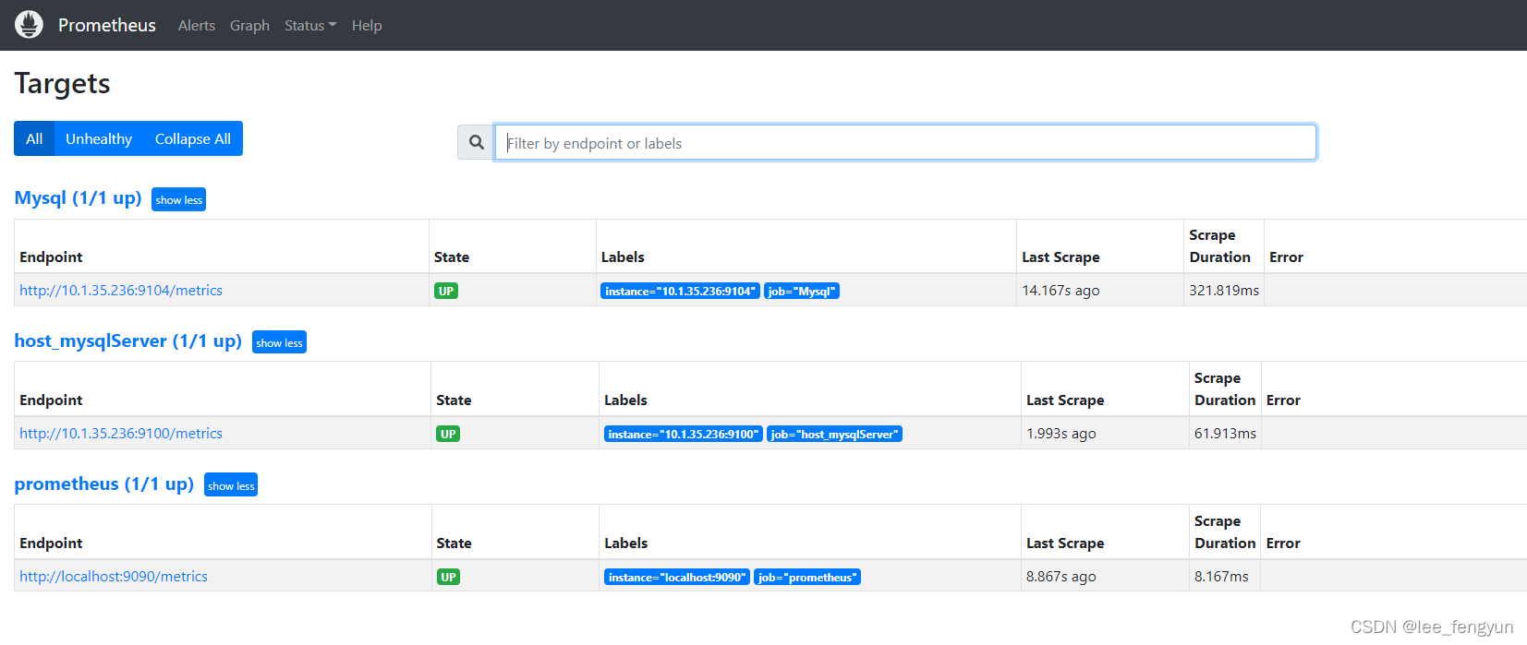Click last scrape value 8.867s ago
Screen dimensions: 1527x645
tap(1061, 576)
